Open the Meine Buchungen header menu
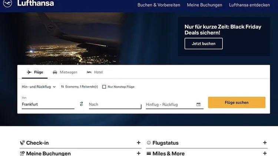Screen dimensions: 278x156 [x=204, y=5]
